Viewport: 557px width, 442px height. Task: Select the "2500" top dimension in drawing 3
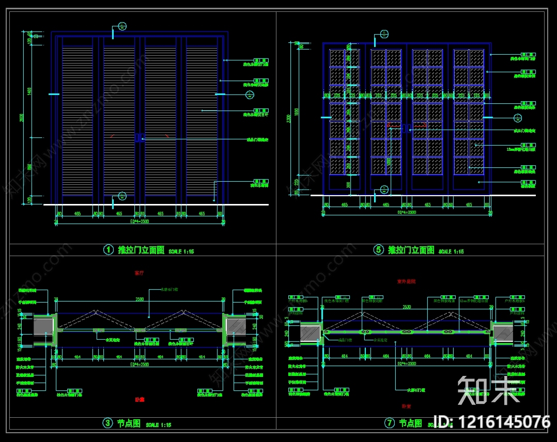[140, 299]
